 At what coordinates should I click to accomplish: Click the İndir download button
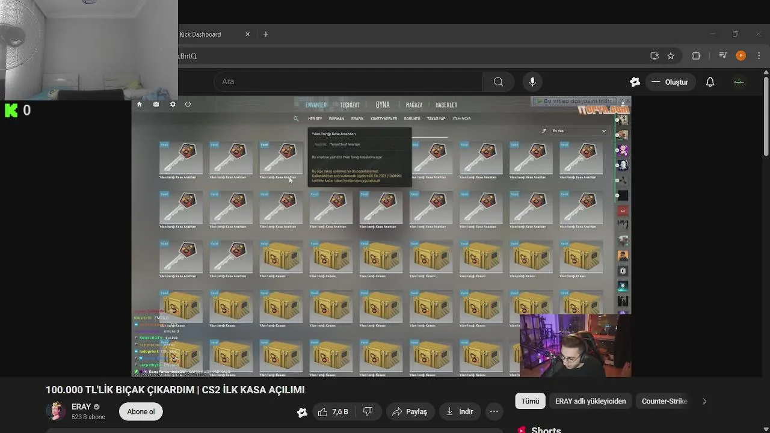pos(460,412)
